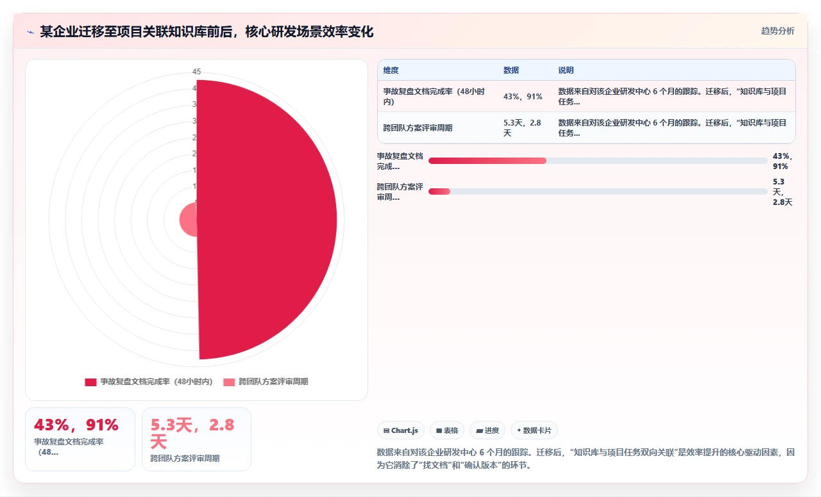Select the small pink polar chart segment

pos(188,220)
